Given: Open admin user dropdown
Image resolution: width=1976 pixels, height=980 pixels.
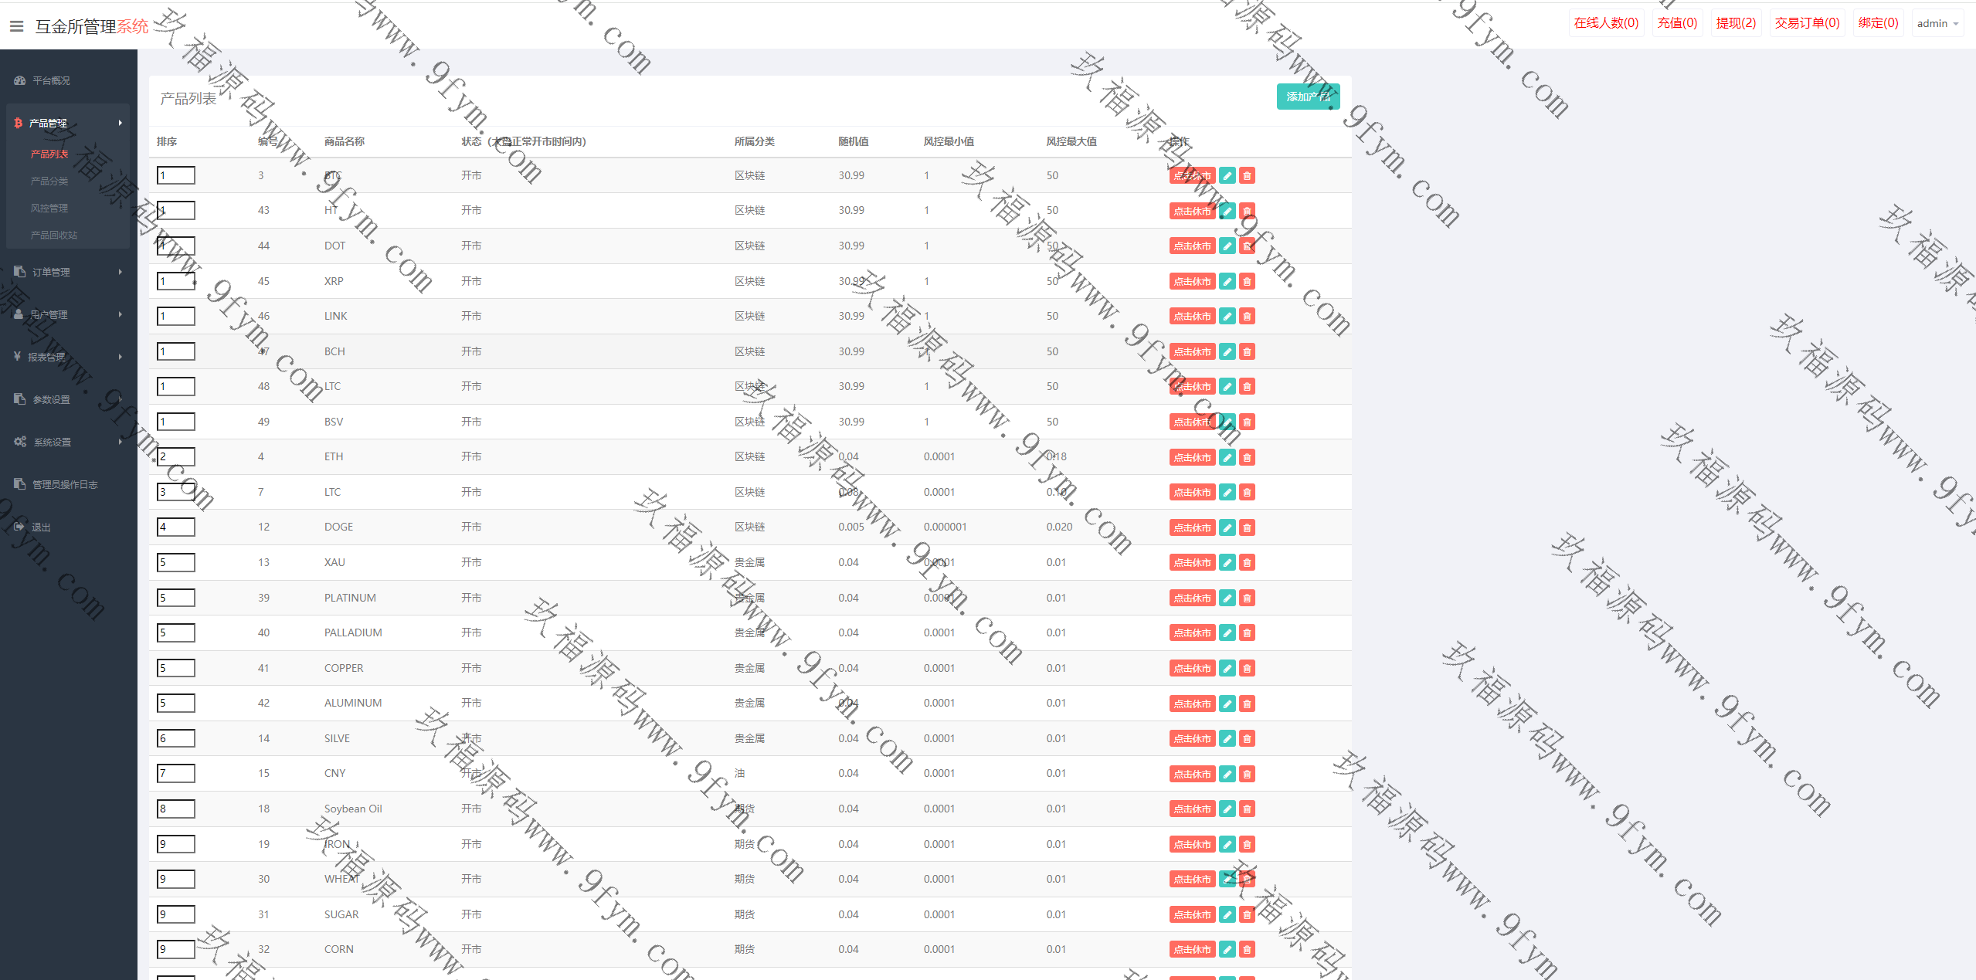Looking at the screenshot, I should click(x=1937, y=24).
